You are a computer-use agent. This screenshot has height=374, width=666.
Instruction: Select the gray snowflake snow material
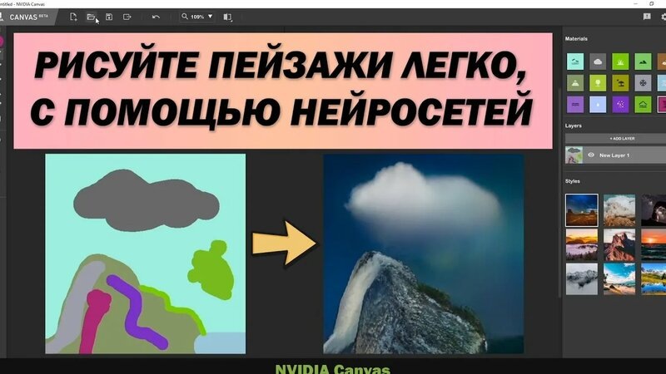point(643,83)
